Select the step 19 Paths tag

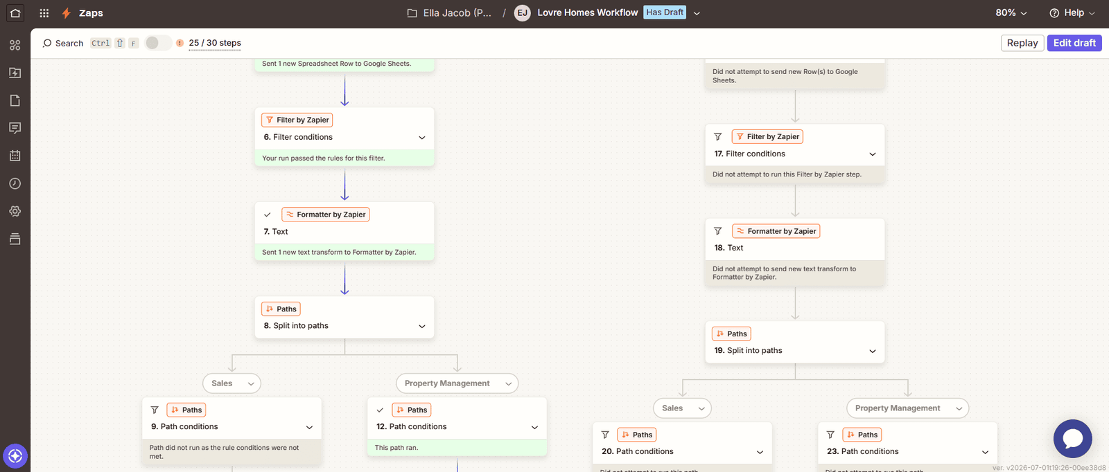[731, 334]
